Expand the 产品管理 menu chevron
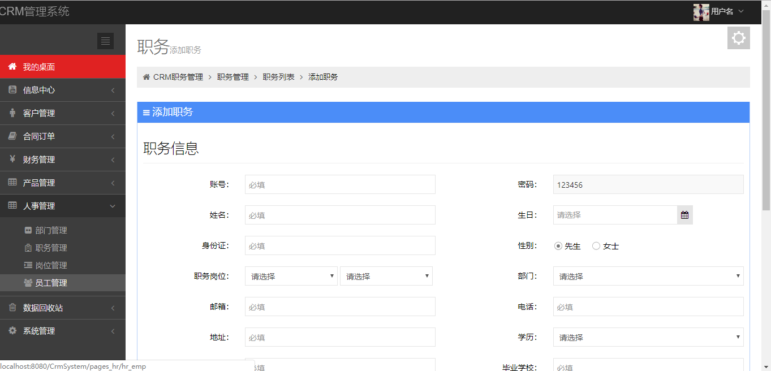 pyautogui.click(x=113, y=183)
